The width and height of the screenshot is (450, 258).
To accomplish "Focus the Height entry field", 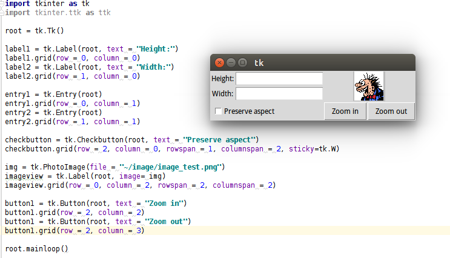I will coord(279,78).
